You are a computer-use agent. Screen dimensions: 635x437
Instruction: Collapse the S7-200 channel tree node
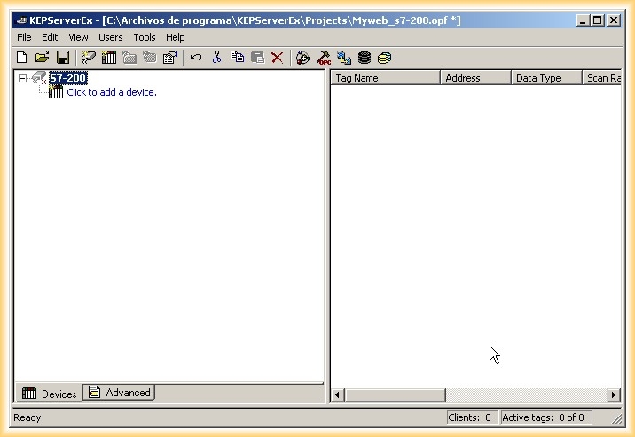pos(23,79)
